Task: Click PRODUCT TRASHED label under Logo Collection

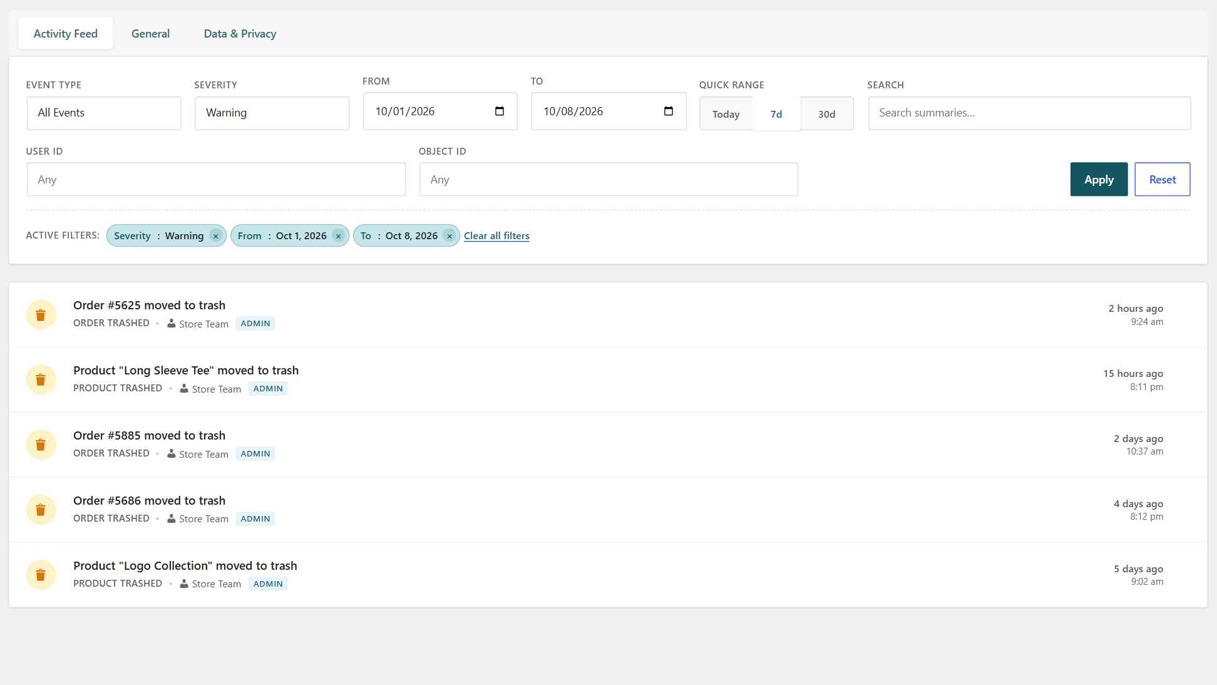Action: coord(118,584)
